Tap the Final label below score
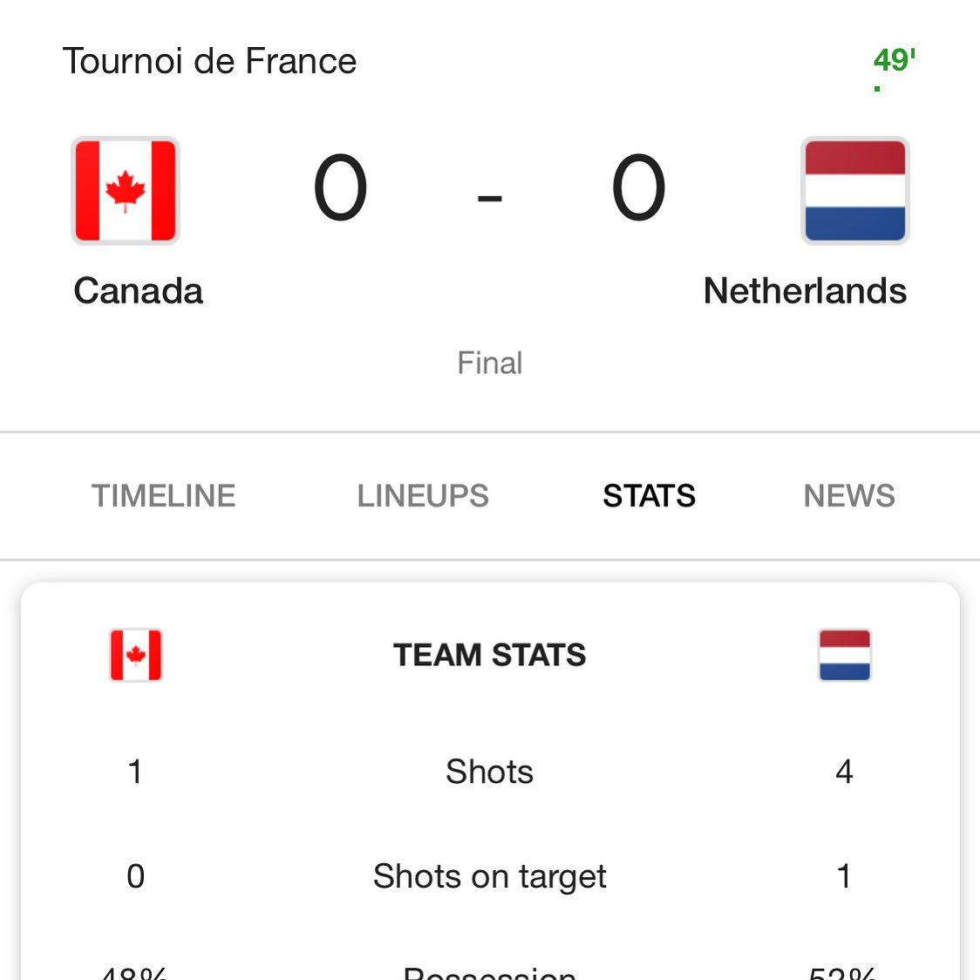 click(x=489, y=363)
